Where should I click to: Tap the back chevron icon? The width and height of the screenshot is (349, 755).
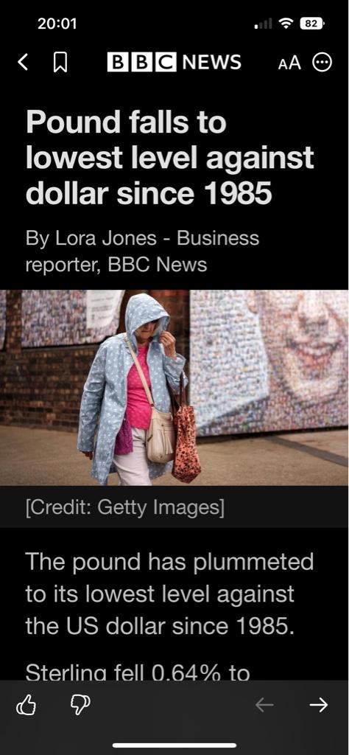coord(23,62)
